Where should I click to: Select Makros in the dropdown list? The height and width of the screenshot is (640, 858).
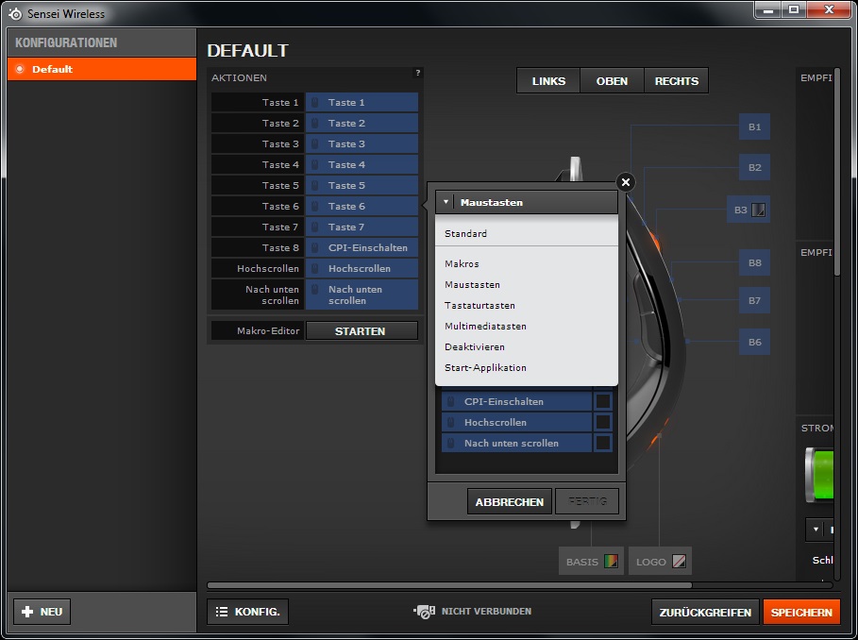[x=462, y=264]
